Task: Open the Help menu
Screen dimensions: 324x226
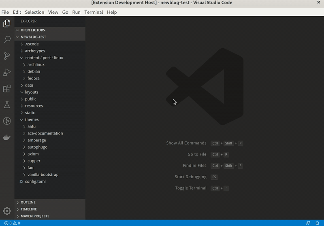Action: [x=112, y=12]
